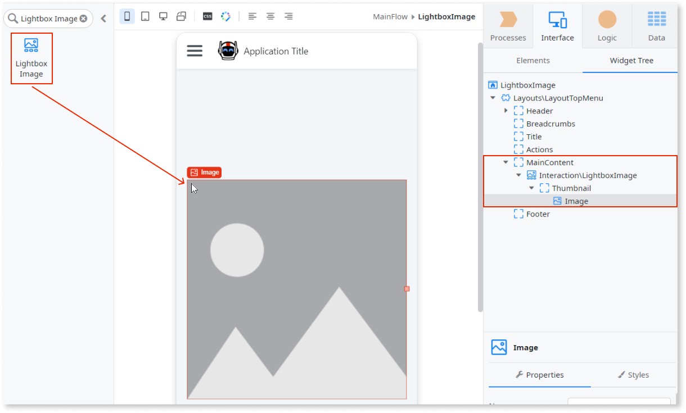Select the tablet preview icon
This screenshot has width=686, height=413.
pos(145,16)
